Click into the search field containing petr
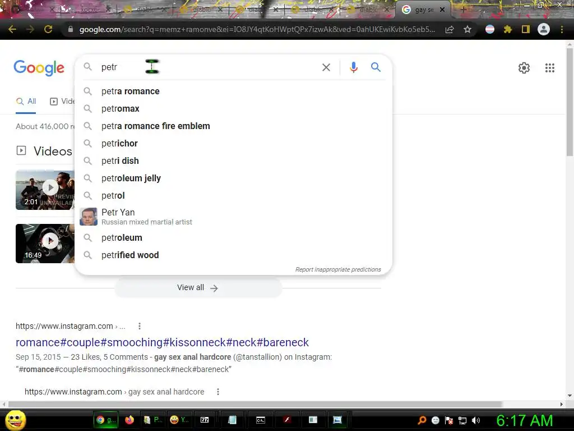This screenshot has height=431, width=574. (209, 67)
